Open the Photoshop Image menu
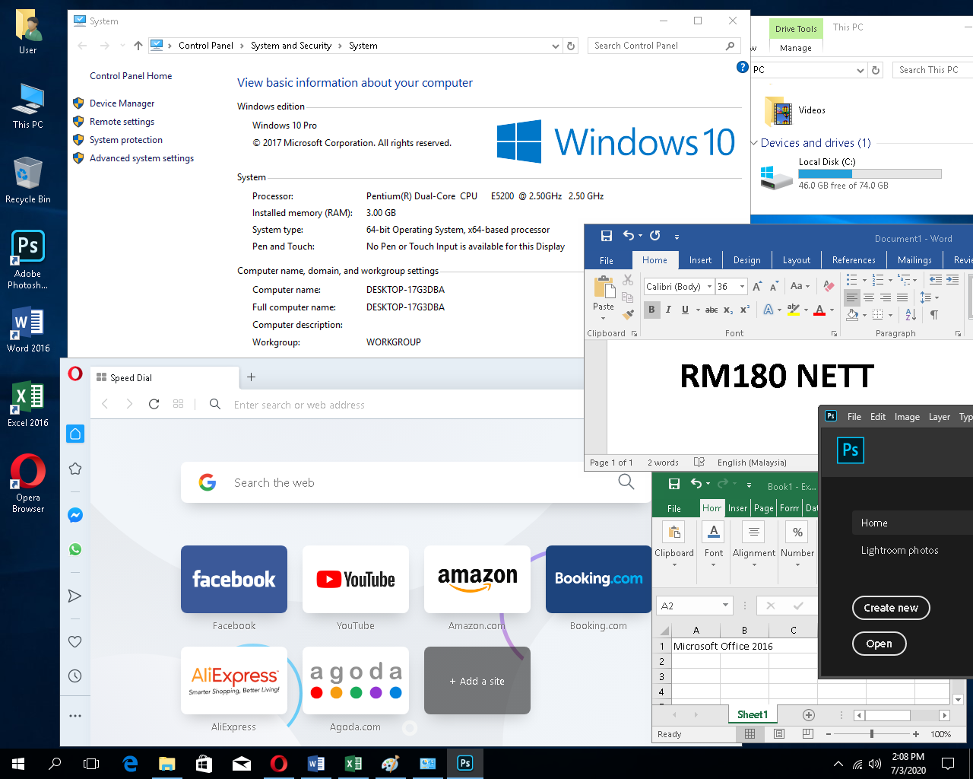 [906, 417]
